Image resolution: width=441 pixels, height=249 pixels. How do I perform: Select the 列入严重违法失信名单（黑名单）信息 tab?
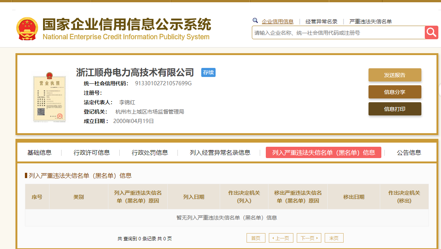pos(324,152)
